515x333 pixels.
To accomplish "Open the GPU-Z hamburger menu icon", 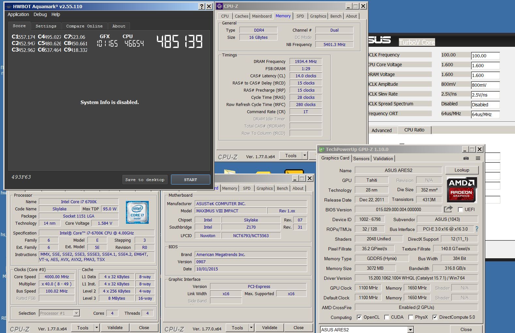I will click(478, 158).
